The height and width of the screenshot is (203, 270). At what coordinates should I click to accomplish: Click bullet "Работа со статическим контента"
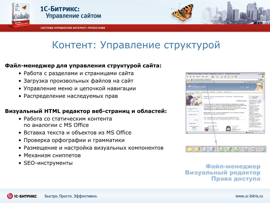pos(68,119)
